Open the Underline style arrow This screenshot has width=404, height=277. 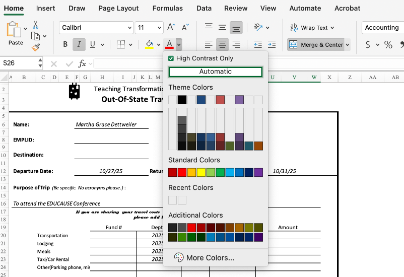(x=102, y=45)
